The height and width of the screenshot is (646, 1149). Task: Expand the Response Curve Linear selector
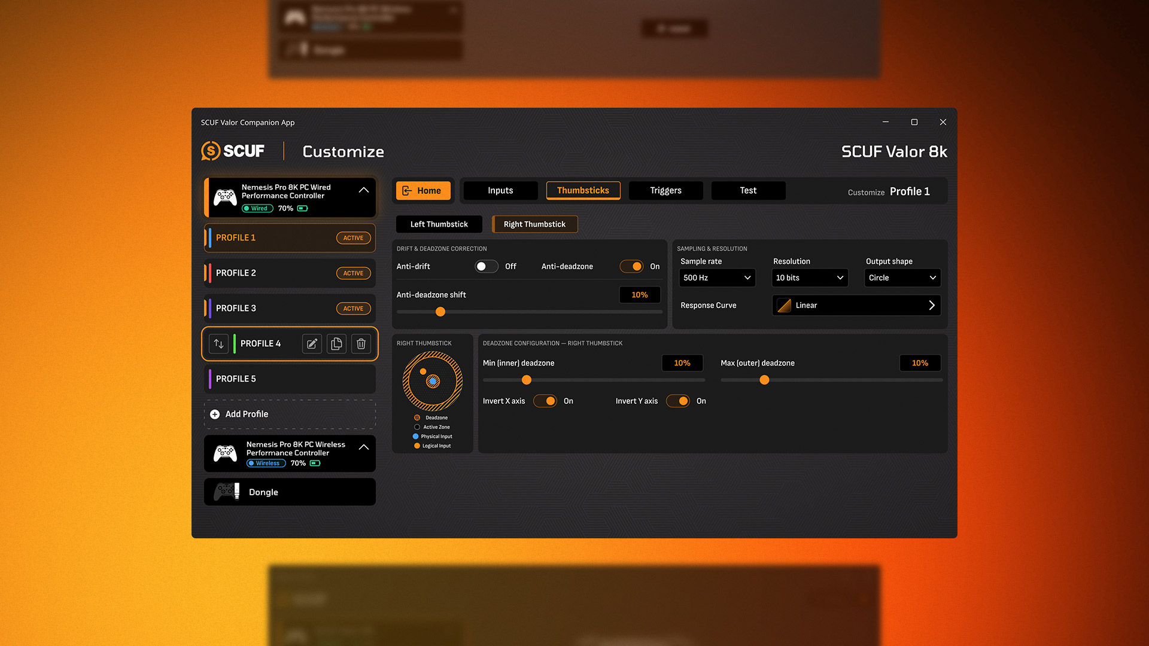pos(856,306)
